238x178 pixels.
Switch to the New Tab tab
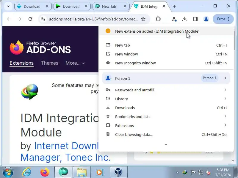tap(111, 6)
